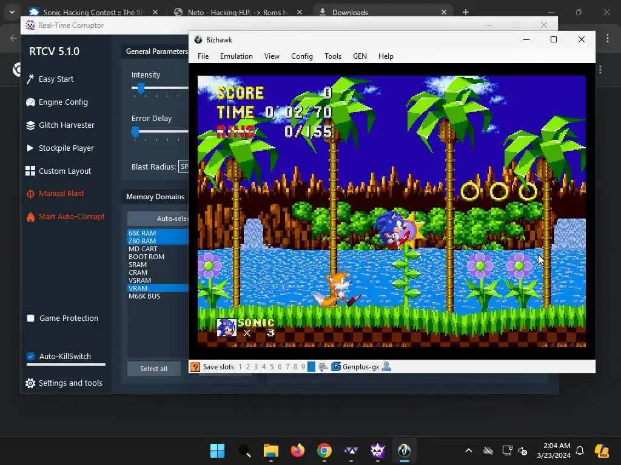Select BOOT ROM memory domain
Image resolution: width=621 pixels, height=465 pixels.
(158, 257)
